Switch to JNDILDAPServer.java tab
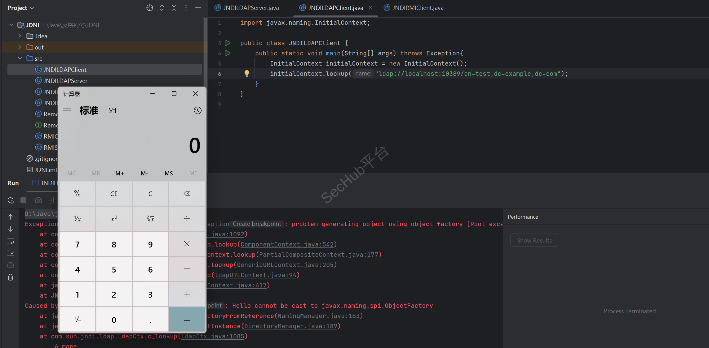 click(x=250, y=8)
